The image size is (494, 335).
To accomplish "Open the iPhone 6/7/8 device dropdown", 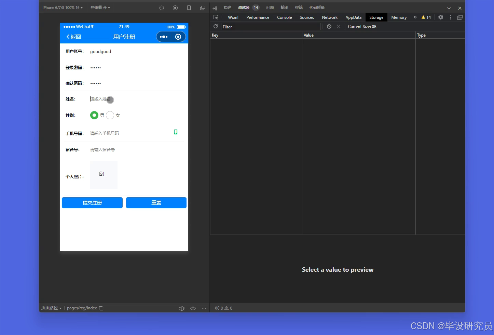I will click(63, 8).
